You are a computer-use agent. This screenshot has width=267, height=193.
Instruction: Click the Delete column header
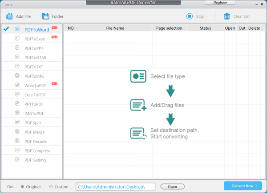point(254,28)
